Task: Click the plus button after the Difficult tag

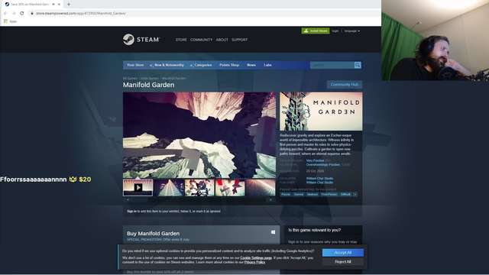Action: (x=355, y=194)
